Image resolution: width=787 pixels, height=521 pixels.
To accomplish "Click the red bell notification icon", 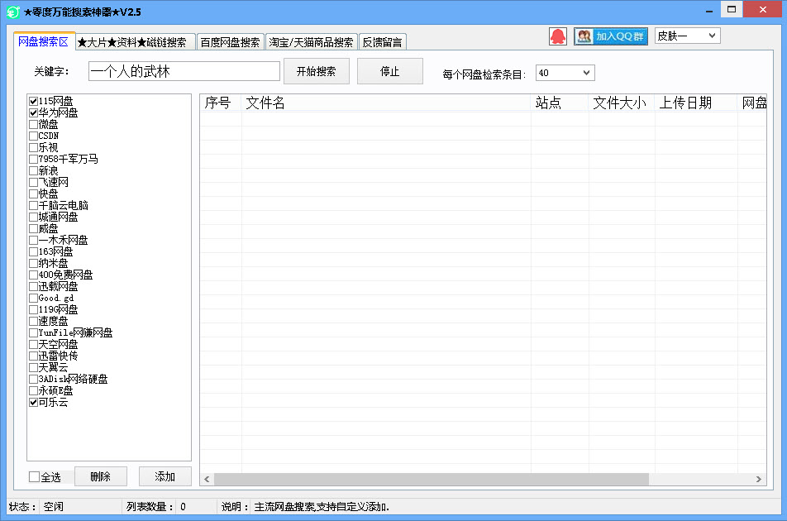I will (x=558, y=36).
